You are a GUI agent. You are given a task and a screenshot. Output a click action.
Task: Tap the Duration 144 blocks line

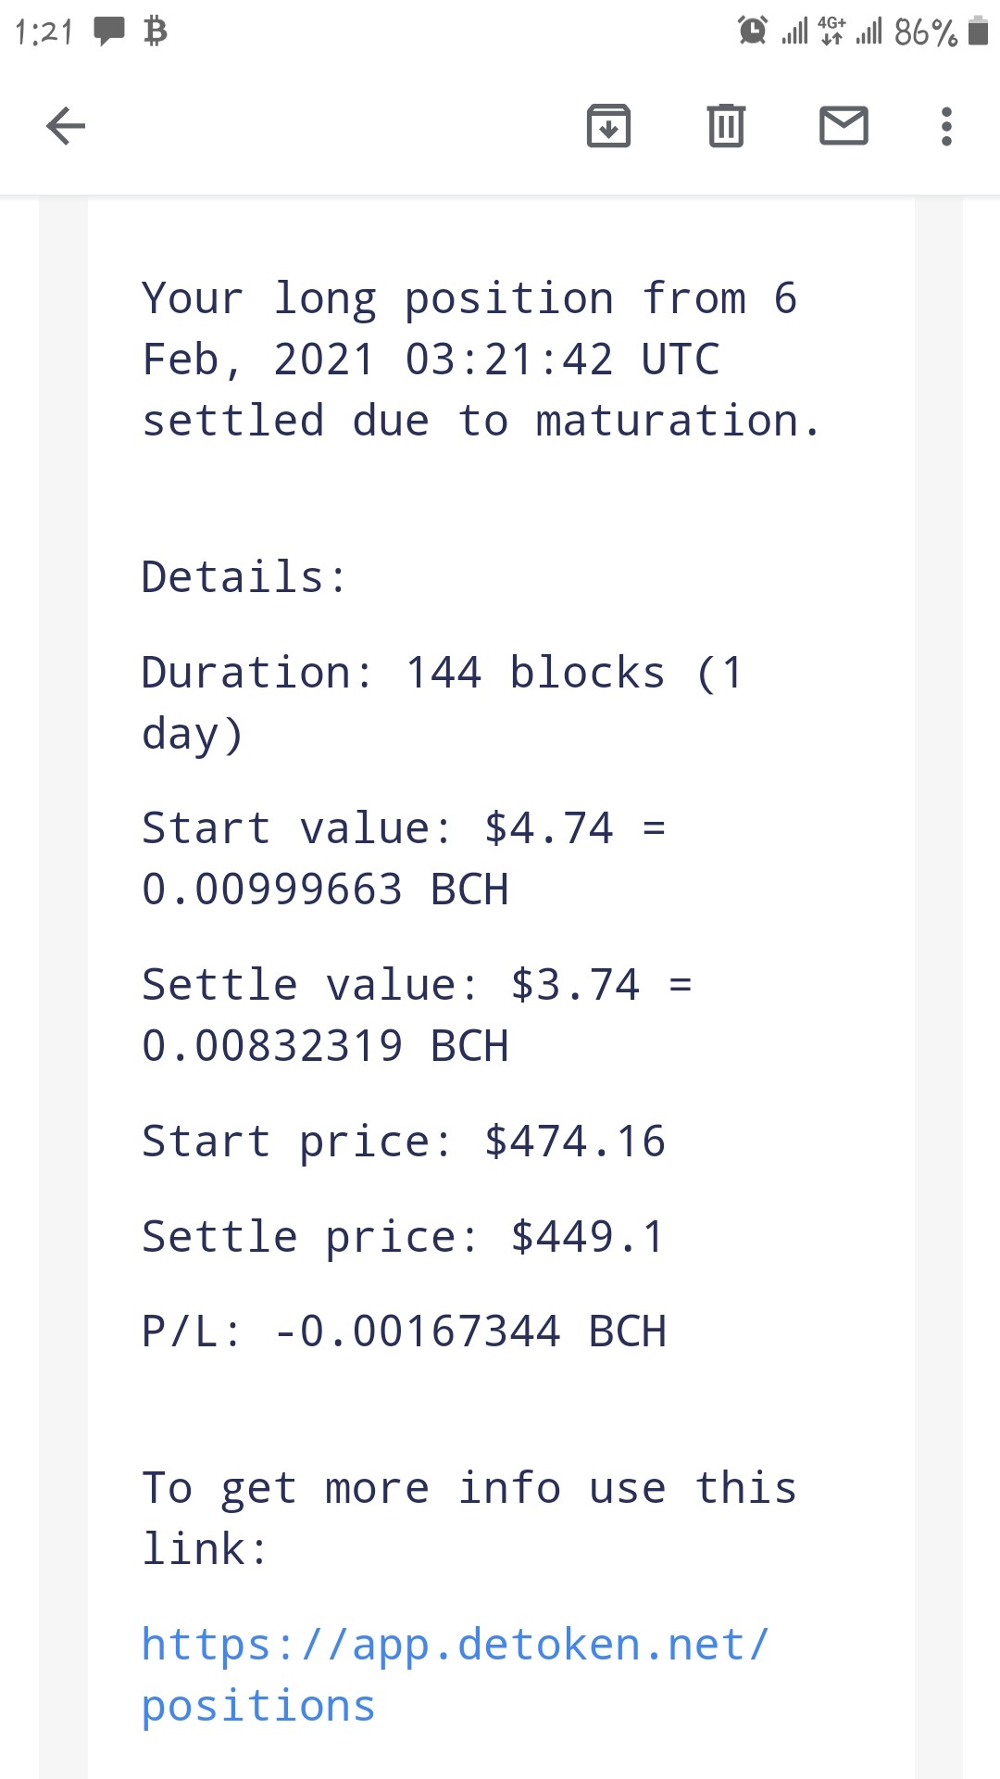[443, 703]
